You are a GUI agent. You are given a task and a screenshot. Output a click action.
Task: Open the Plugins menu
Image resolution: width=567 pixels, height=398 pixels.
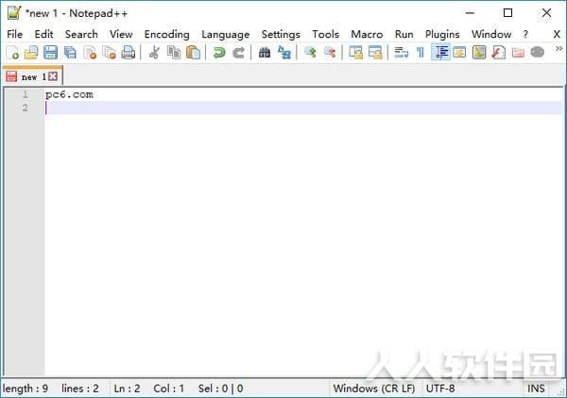coord(442,34)
